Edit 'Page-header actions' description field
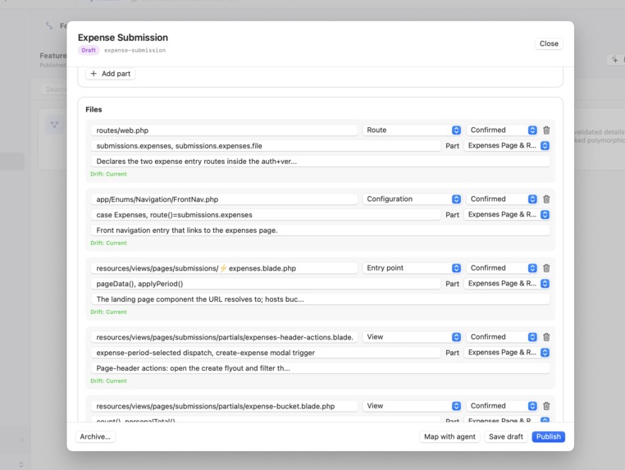 [x=321, y=368]
